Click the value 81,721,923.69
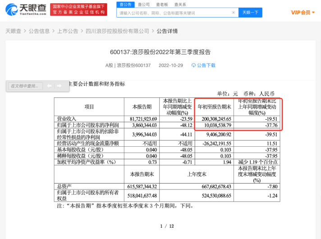321x239 pixels. click(143, 119)
